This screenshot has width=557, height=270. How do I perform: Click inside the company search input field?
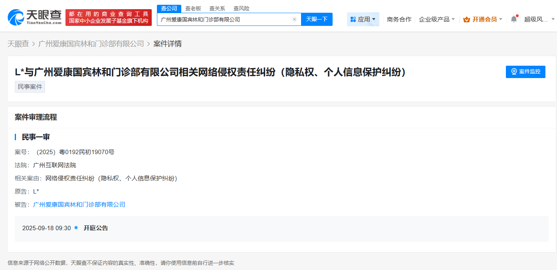(224, 19)
